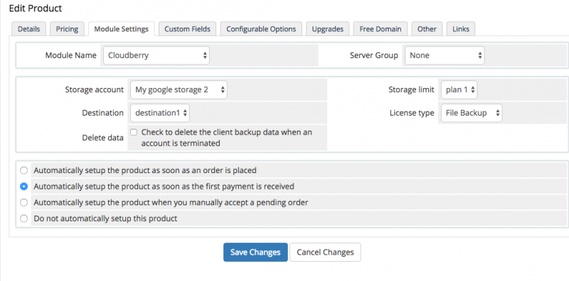Click the Server Group label

point(374,55)
